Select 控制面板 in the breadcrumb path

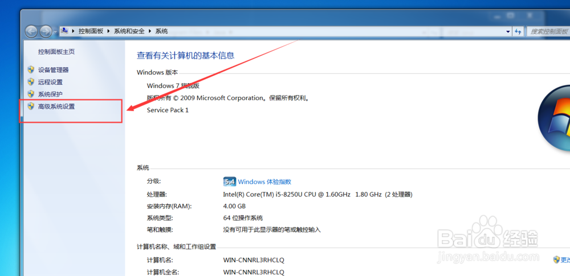pos(91,31)
